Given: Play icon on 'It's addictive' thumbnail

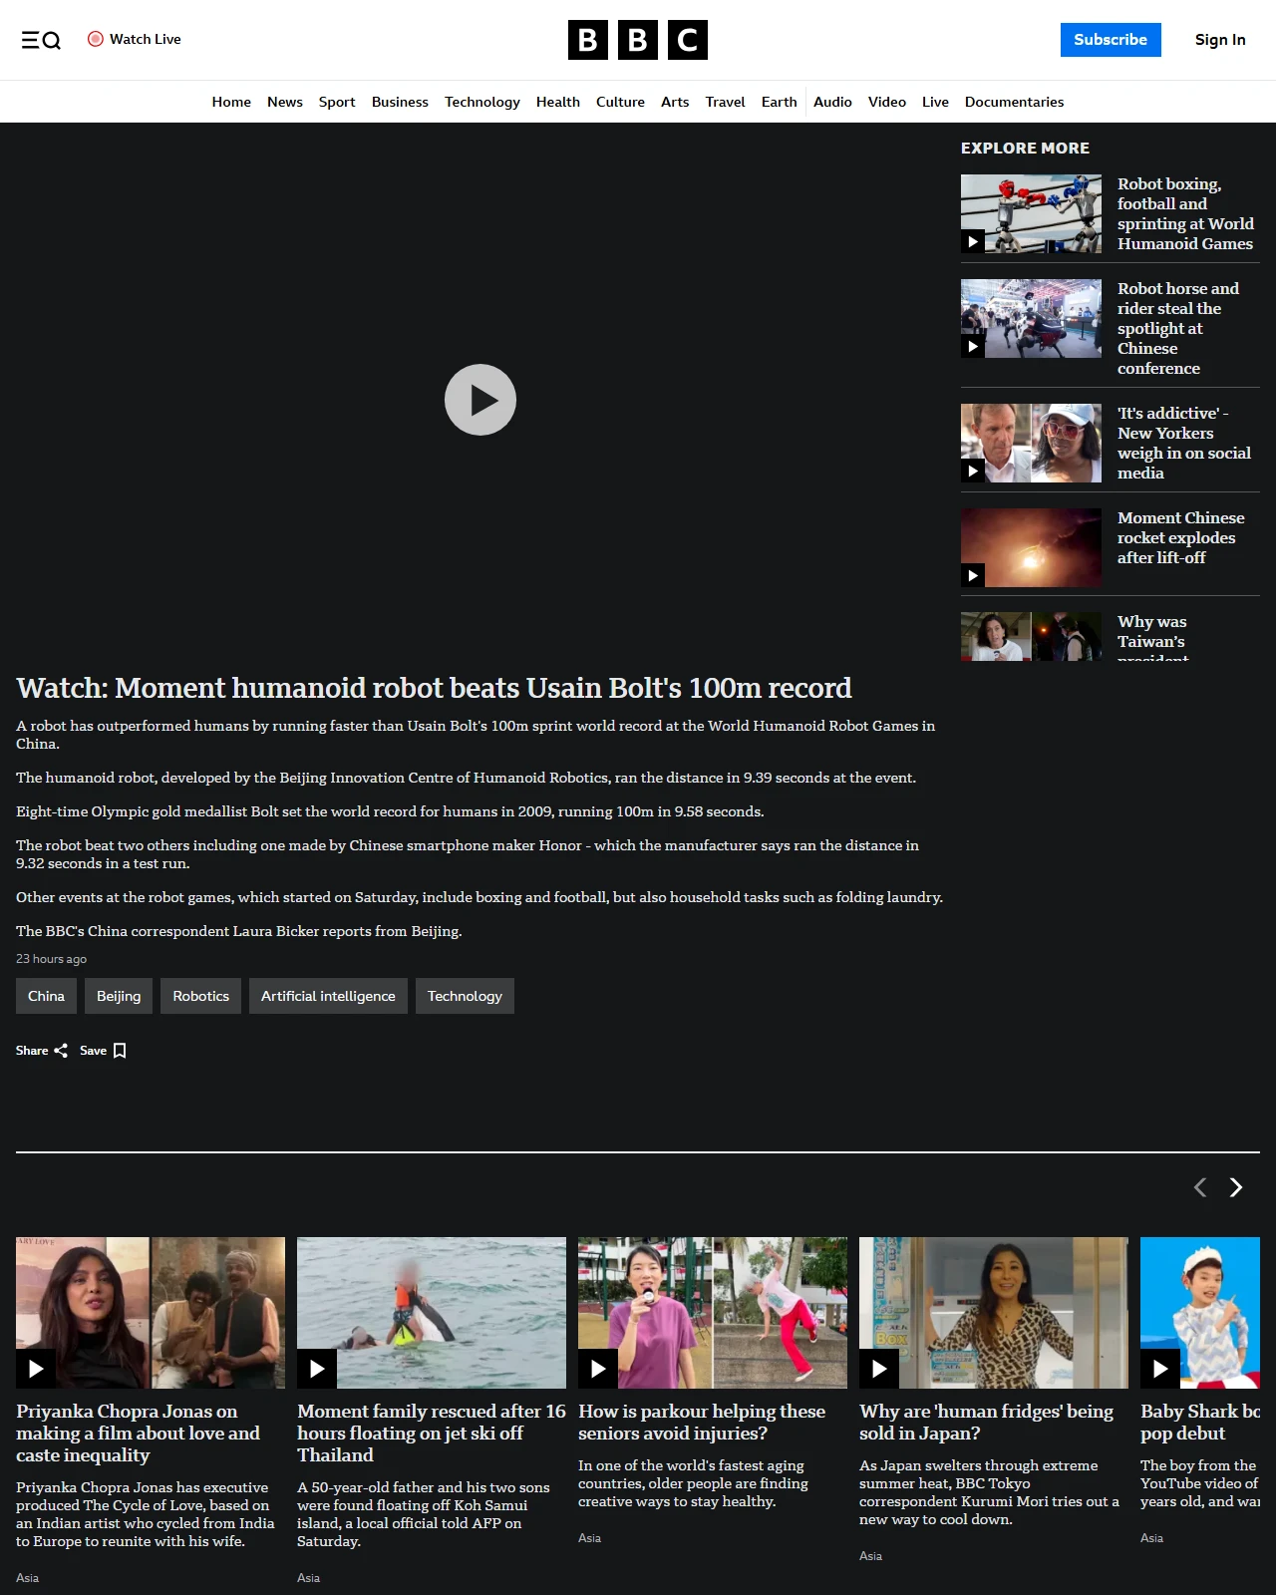Looking at the screenshot, I should [973, 471].
